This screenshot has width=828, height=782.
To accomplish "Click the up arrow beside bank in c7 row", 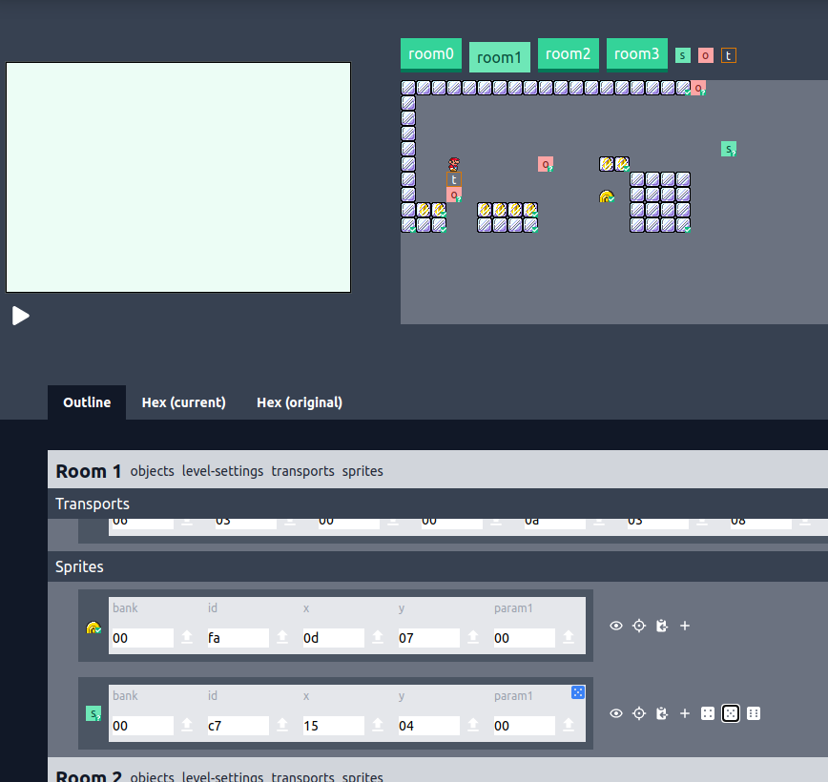I will [187, 725].
